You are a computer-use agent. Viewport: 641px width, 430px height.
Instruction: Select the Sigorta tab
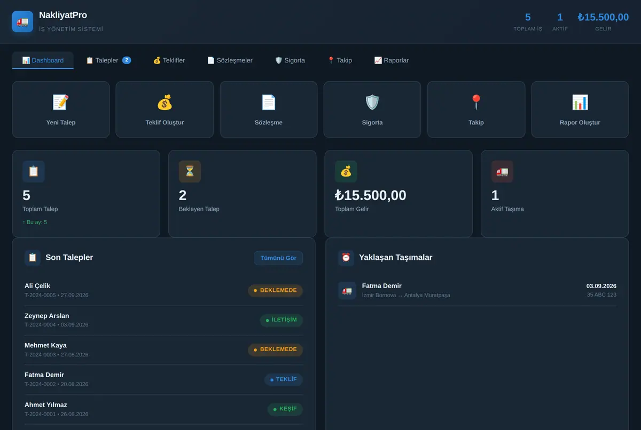point(290,60)
